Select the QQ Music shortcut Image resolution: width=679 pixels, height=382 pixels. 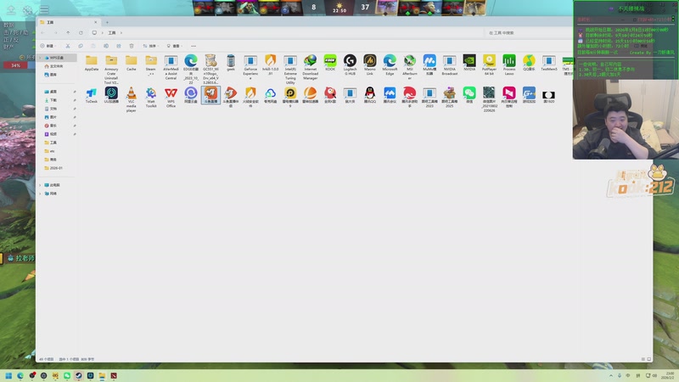529,63
